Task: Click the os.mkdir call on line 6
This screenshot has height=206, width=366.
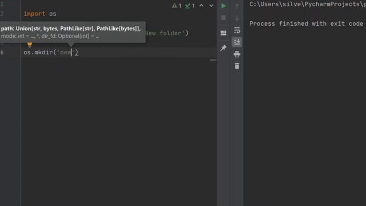Action: 51,52
